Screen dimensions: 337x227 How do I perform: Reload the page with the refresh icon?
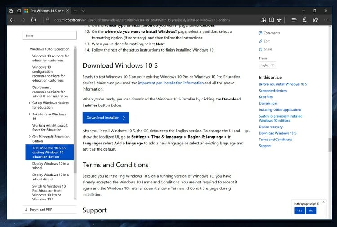pyautogui.click(x=34, y=20)
